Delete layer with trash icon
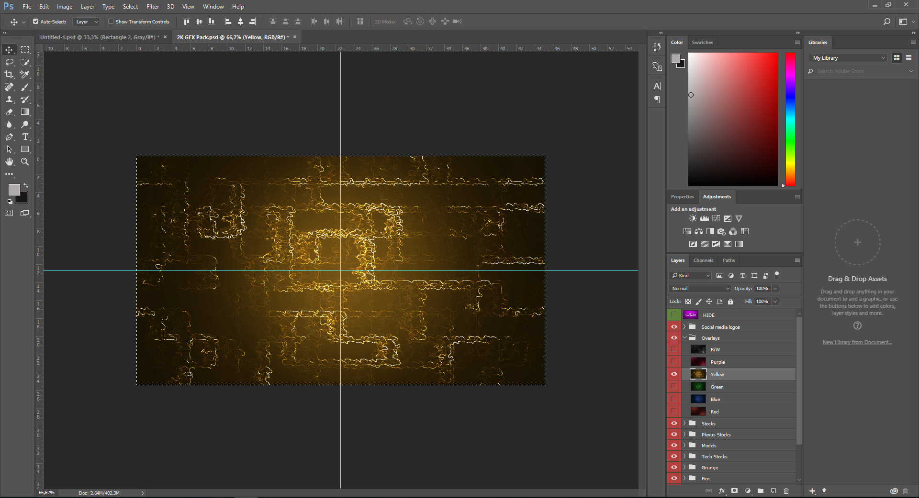 pyautogui.click(x=786, y=491)
